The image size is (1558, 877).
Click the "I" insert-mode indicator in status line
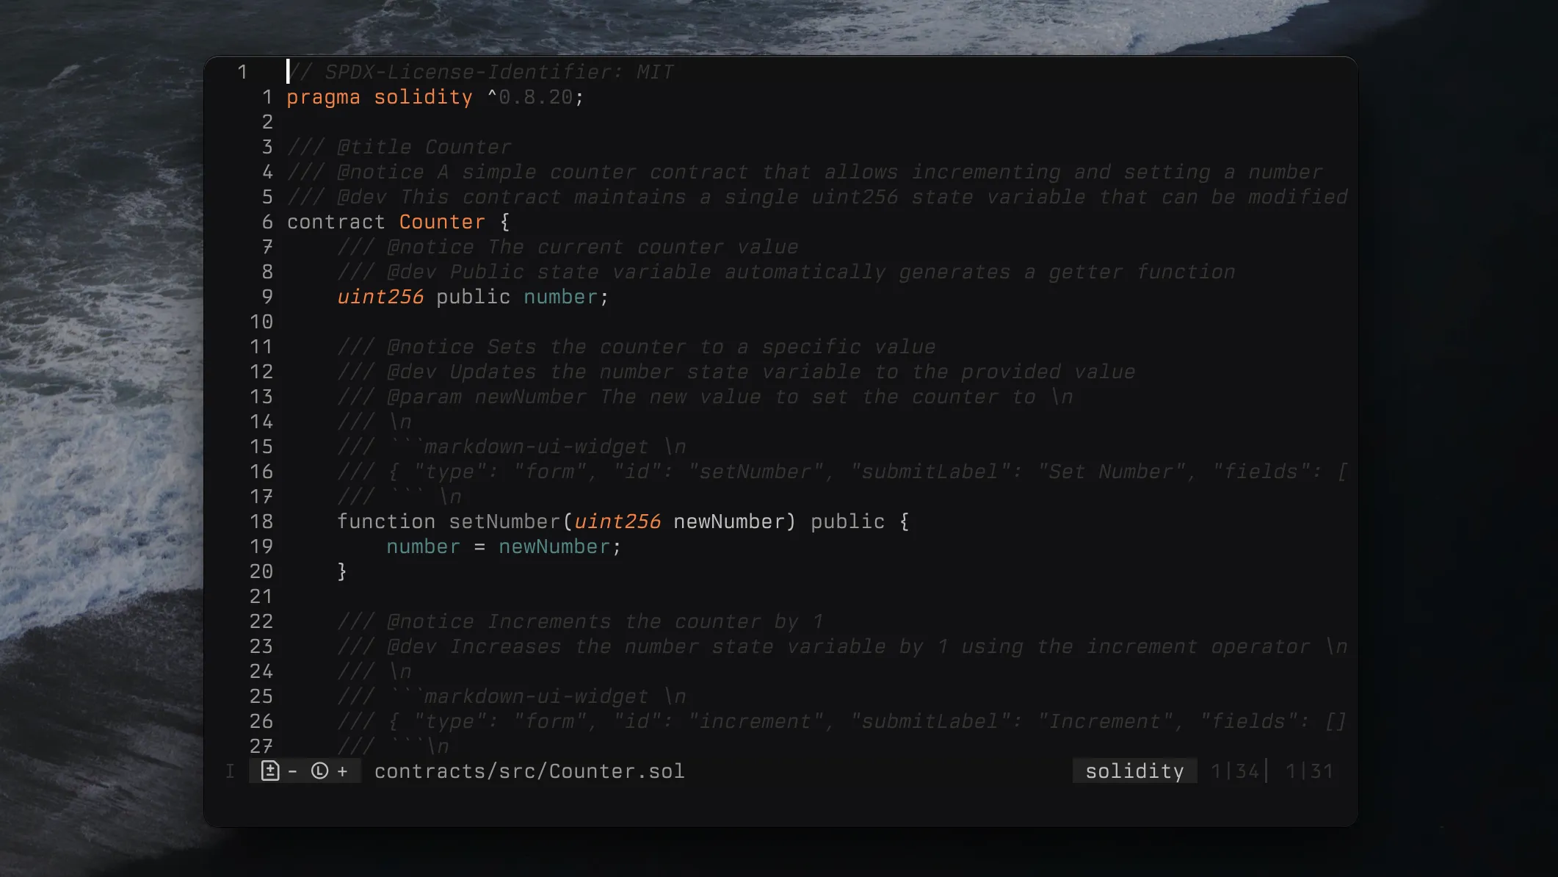coord(230,770)
